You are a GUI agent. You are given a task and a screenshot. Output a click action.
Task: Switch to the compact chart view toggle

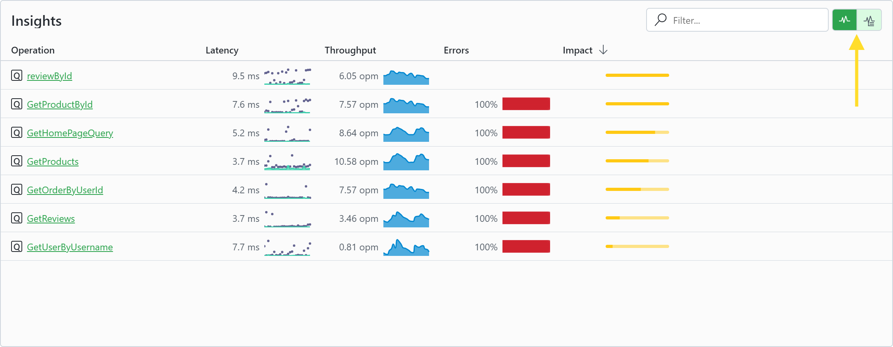click(x=844, y=20)
